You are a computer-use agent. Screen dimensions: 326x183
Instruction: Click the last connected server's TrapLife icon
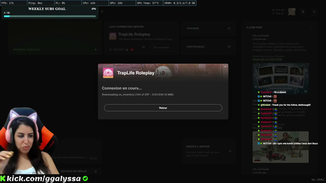click(x=113, y=36)
